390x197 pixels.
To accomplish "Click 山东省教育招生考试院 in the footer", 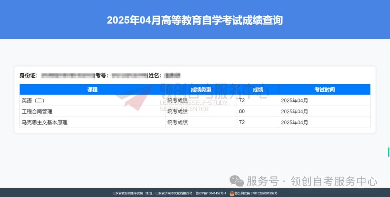I will [x=127, y=193].
